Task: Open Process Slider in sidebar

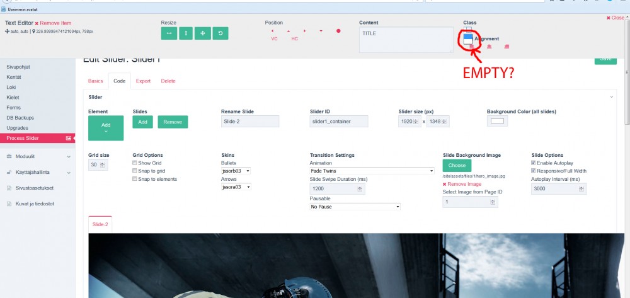Action: click(x=37, y=138)
